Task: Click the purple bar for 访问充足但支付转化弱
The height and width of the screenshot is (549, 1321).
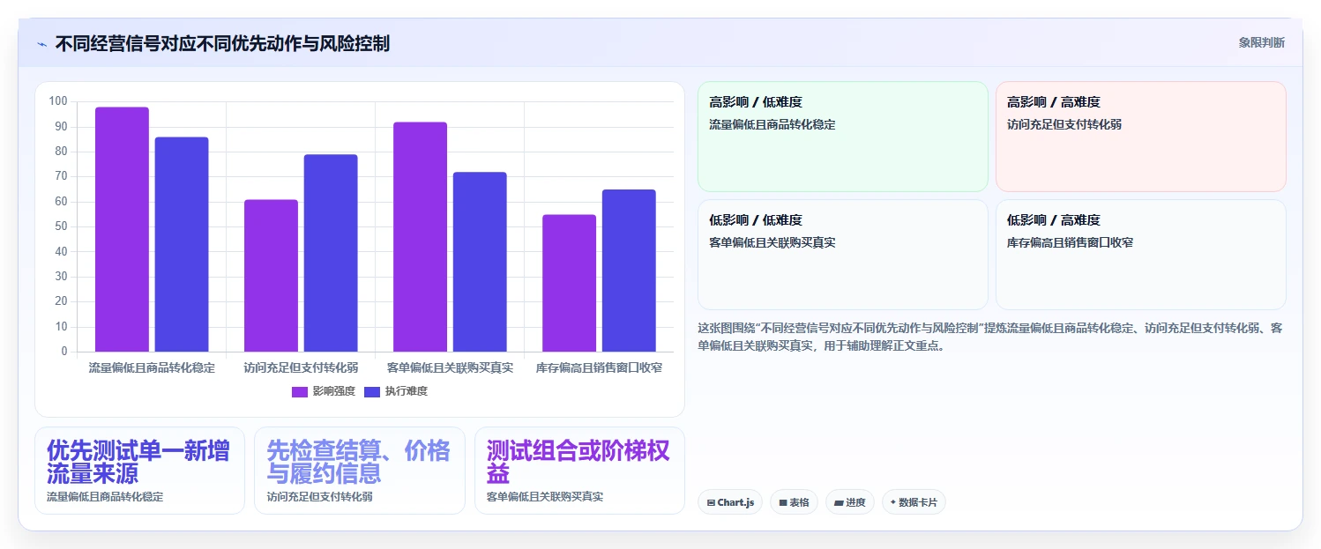Action: pyautogui.click(x=271, y=276)
